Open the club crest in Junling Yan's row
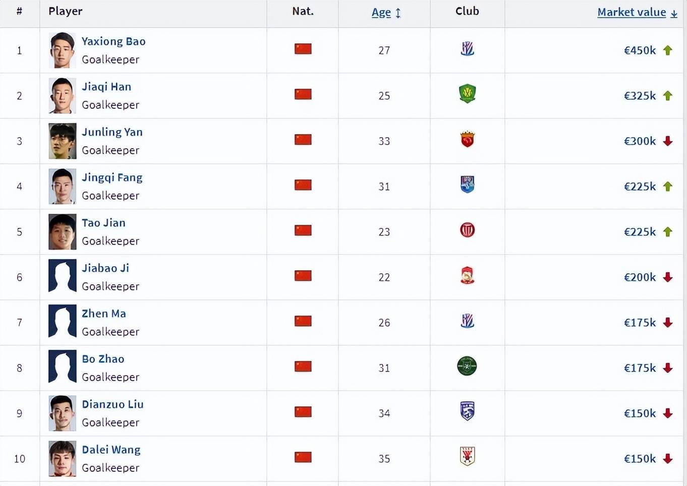This screenshot has height=486, width=687. coord(467,139)
